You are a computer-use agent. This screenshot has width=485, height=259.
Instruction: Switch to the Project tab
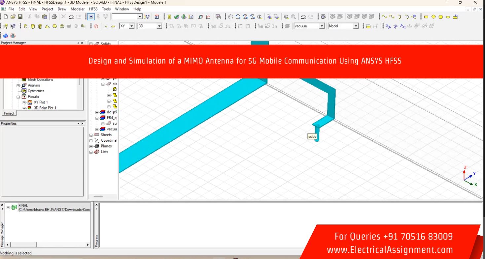point(9,113)
